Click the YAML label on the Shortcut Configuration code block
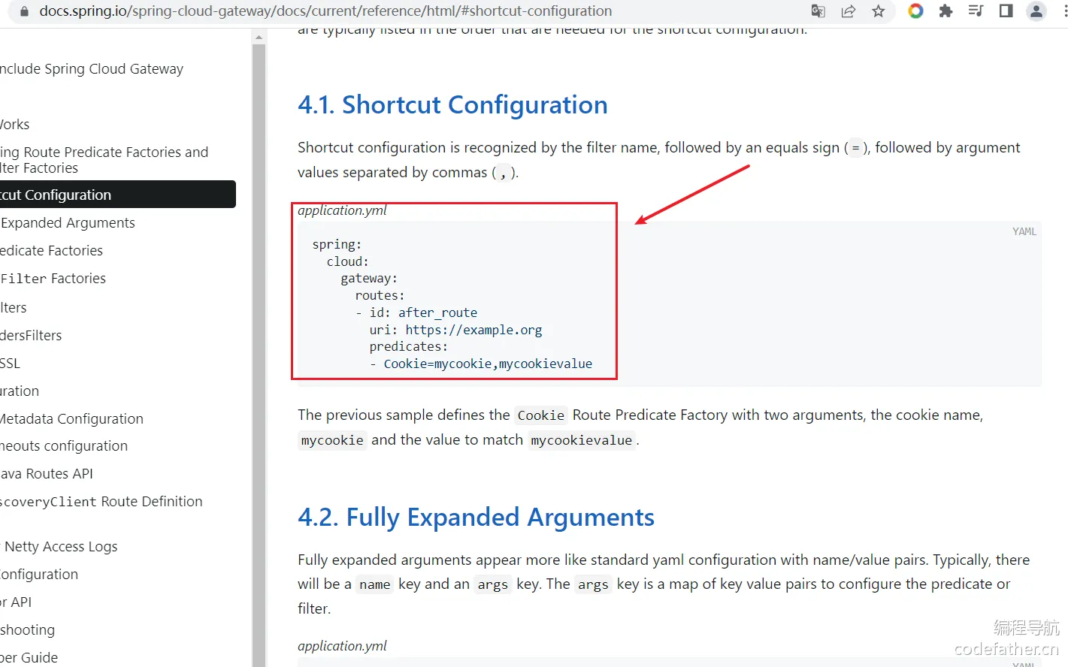The height and width of the screenshot is (667, 1068). [1024, 231]
